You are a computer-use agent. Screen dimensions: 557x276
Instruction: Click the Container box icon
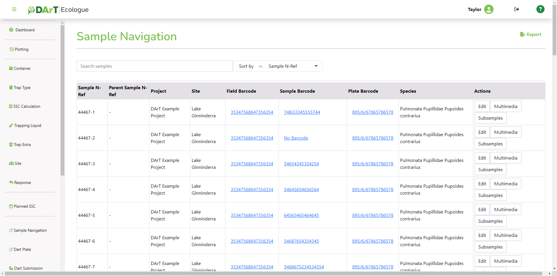tap(11, 68)
